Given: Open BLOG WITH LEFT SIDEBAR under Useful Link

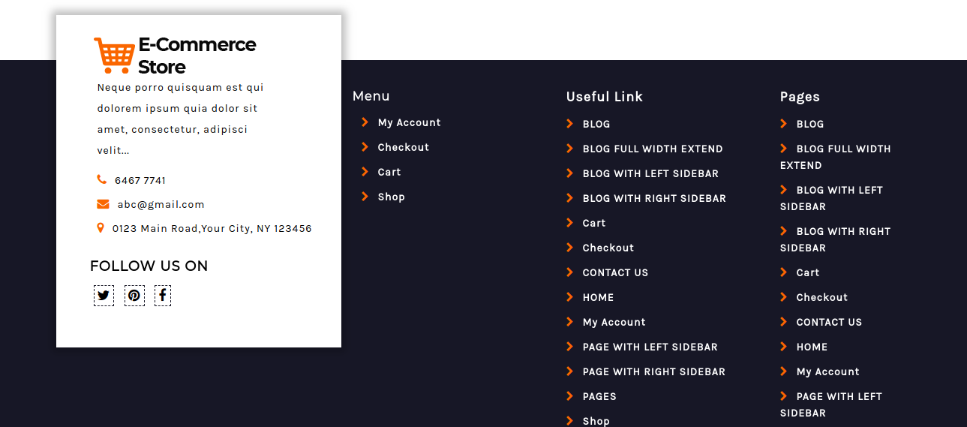Looking at the screenshot, I should [650, 173].
